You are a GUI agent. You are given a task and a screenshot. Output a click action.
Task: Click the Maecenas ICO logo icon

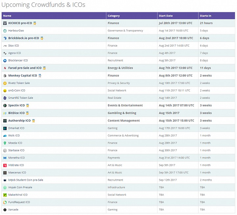[5, 173]
